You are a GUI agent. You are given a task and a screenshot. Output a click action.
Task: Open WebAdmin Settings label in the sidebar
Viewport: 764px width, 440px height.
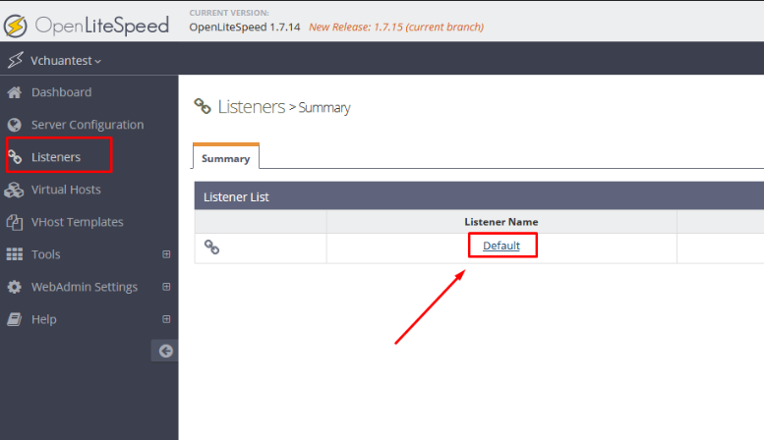[x=85, y=287]
